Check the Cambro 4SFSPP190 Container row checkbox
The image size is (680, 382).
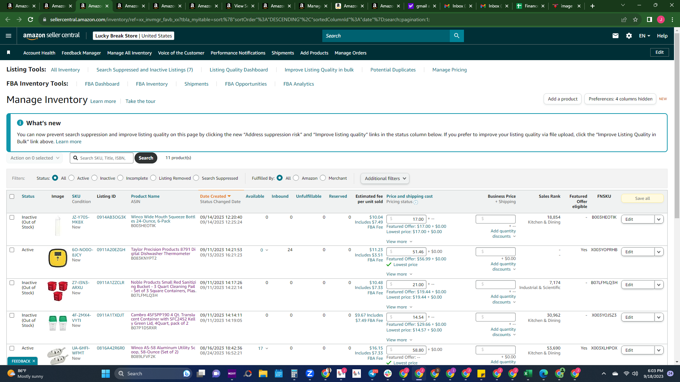[12, 315]
